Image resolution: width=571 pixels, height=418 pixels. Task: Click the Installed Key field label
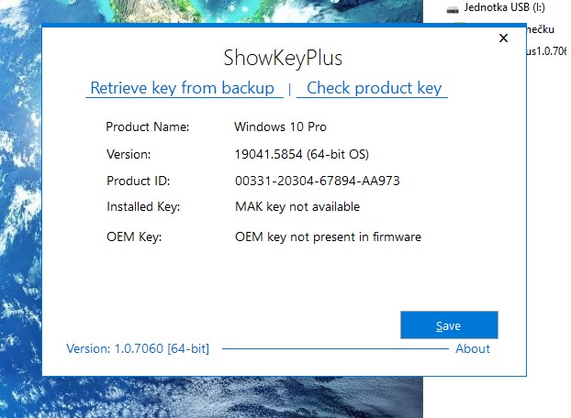point(143,207)
